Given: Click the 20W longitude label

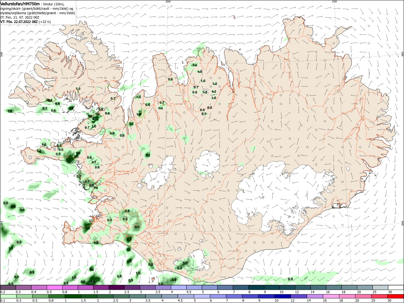Looking at the screenshot, I should pos(168,2).
